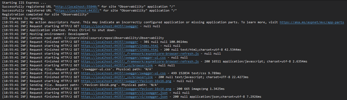The image size is (347, 100).
Task: Click '200 null application/json;charset=utf-8 7.2926ms' text
Action: tap(217, 97)
